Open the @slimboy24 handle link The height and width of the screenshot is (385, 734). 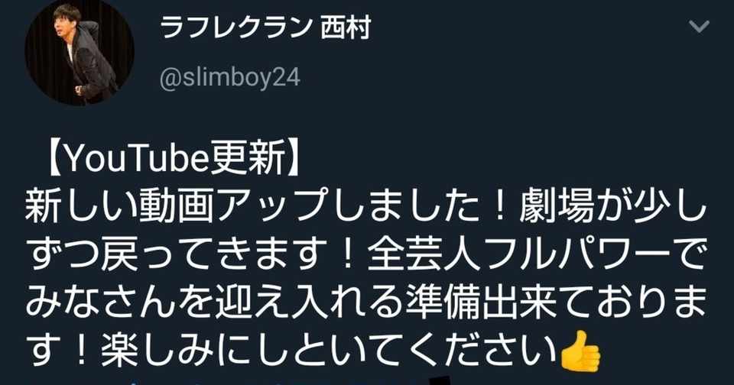pos(230,78)
